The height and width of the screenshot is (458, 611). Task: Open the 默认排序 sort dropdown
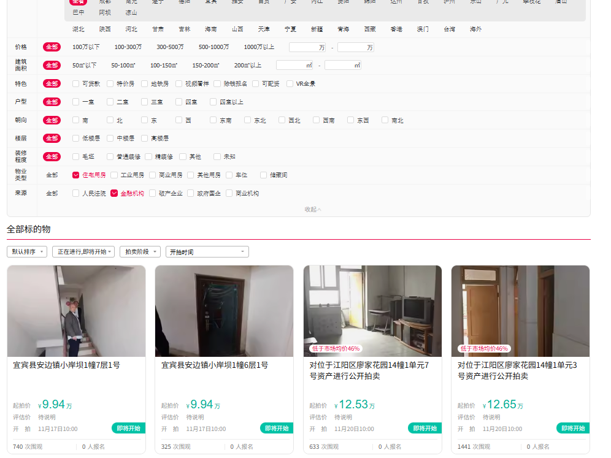click(x=27, y=251)
